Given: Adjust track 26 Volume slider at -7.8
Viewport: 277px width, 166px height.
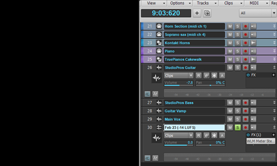Looking at the screenshot, I should (179, 83).
